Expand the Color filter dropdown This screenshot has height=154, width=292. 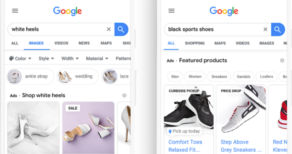tap(20, 59)
